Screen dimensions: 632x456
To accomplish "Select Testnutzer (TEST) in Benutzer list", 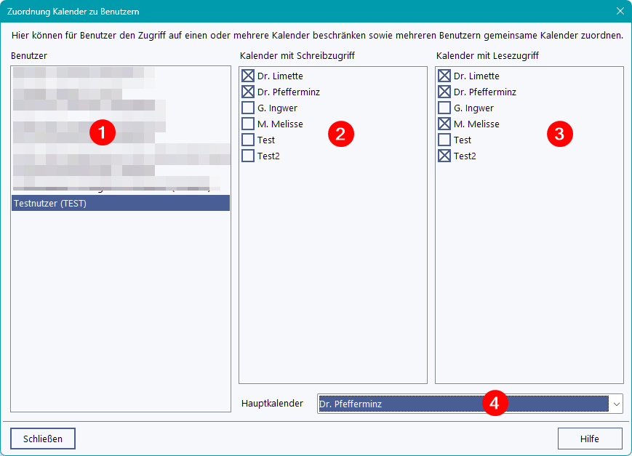I will [x=120, y=204].
